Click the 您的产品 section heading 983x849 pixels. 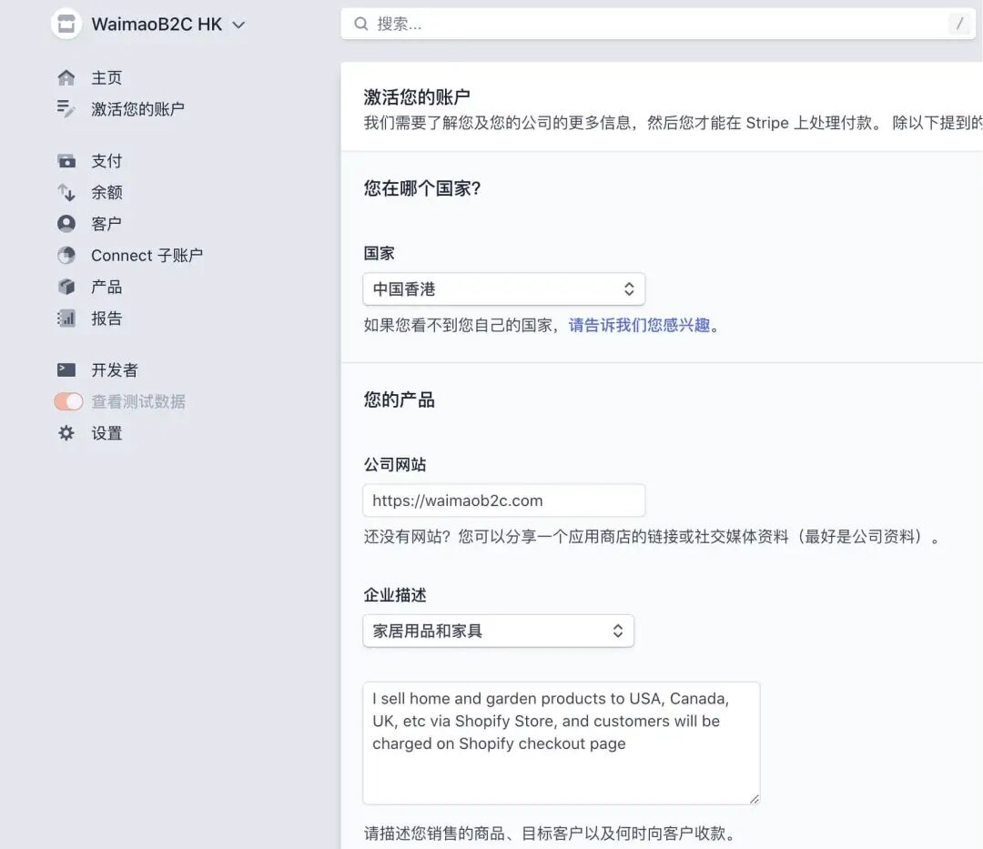(x=400, y=399)
